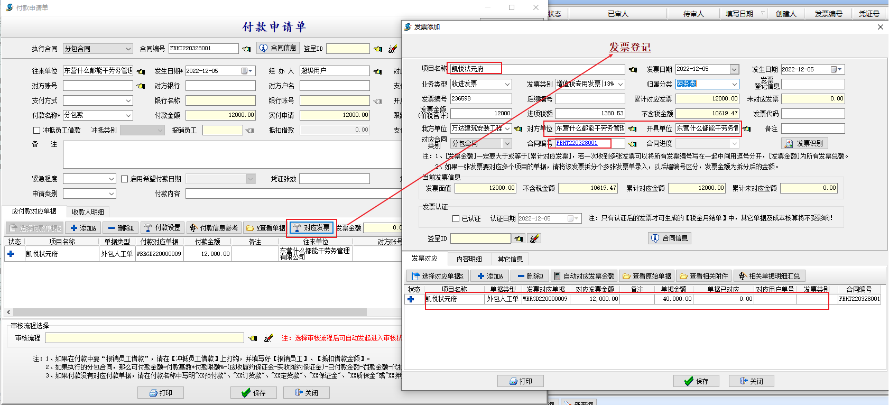Open the 业务类型 dropdown
The image size is (889, 405).
click(x=507, y=84)
